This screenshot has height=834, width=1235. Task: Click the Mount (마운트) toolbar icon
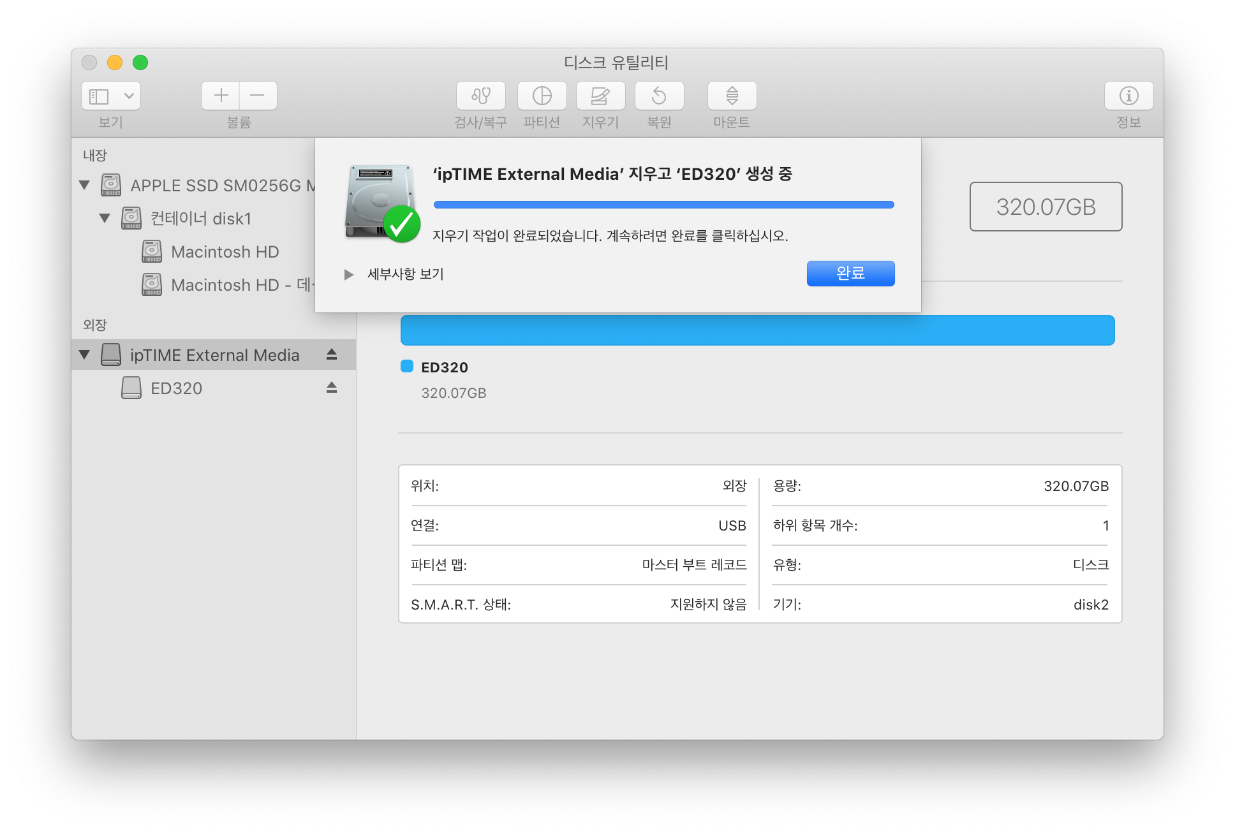732,96
